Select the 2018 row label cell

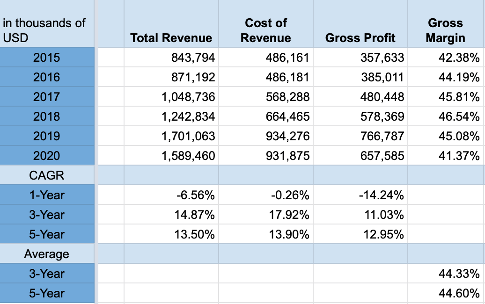point(46,116)
